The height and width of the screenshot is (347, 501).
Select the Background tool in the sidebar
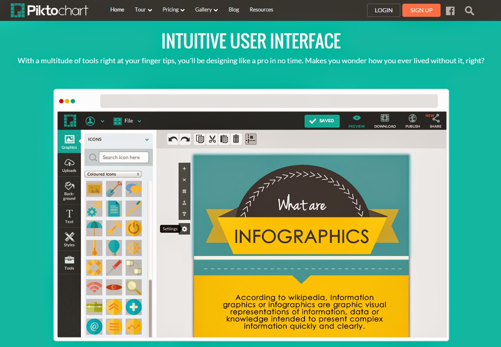[69, 190]
